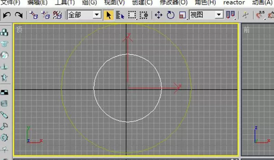This screenshot has width=274, height=160.
Task: Open the 工具(T) menu
Action: click(65, 2)
